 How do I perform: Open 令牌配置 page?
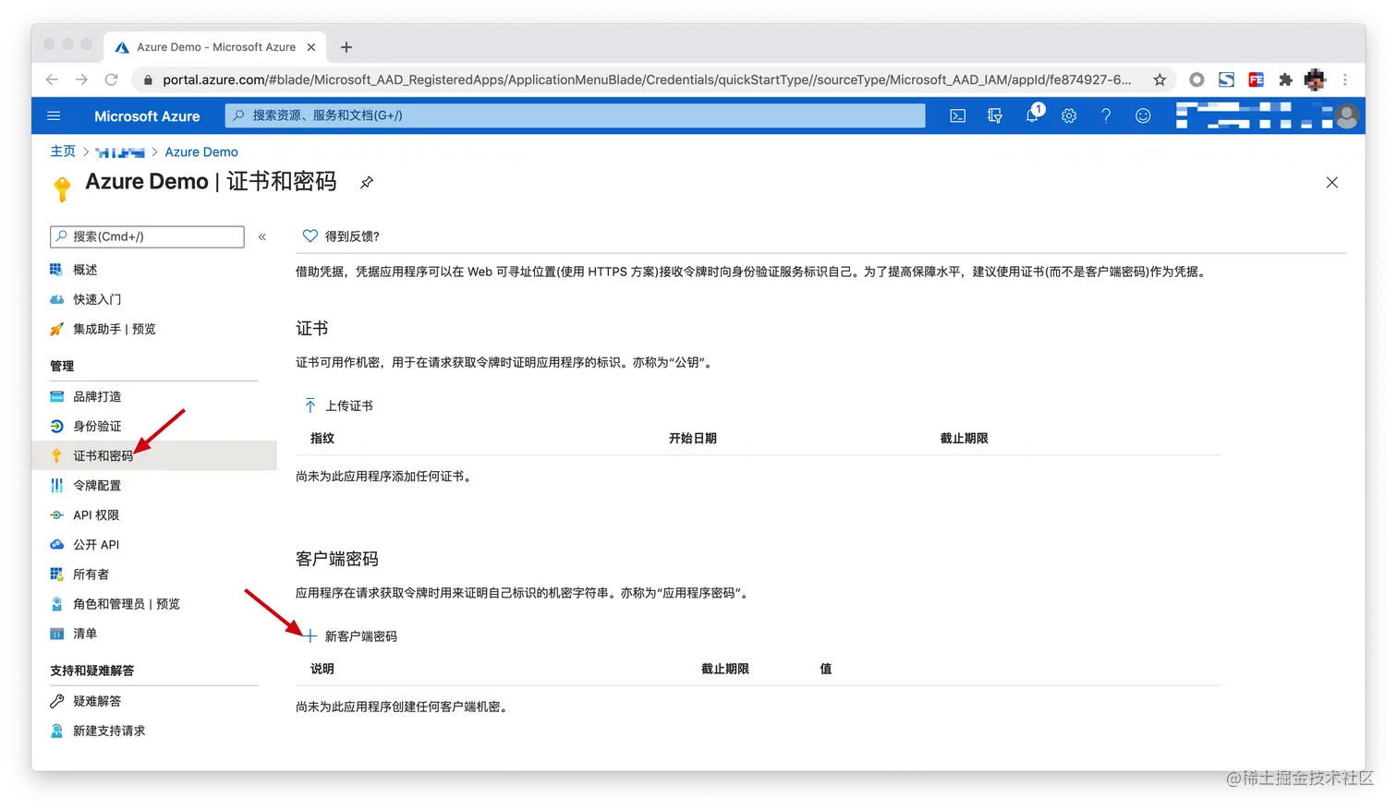(97, 485)
